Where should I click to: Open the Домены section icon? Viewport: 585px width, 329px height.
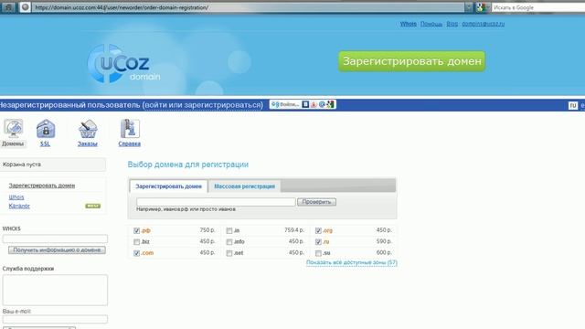[x=13, y=129]
